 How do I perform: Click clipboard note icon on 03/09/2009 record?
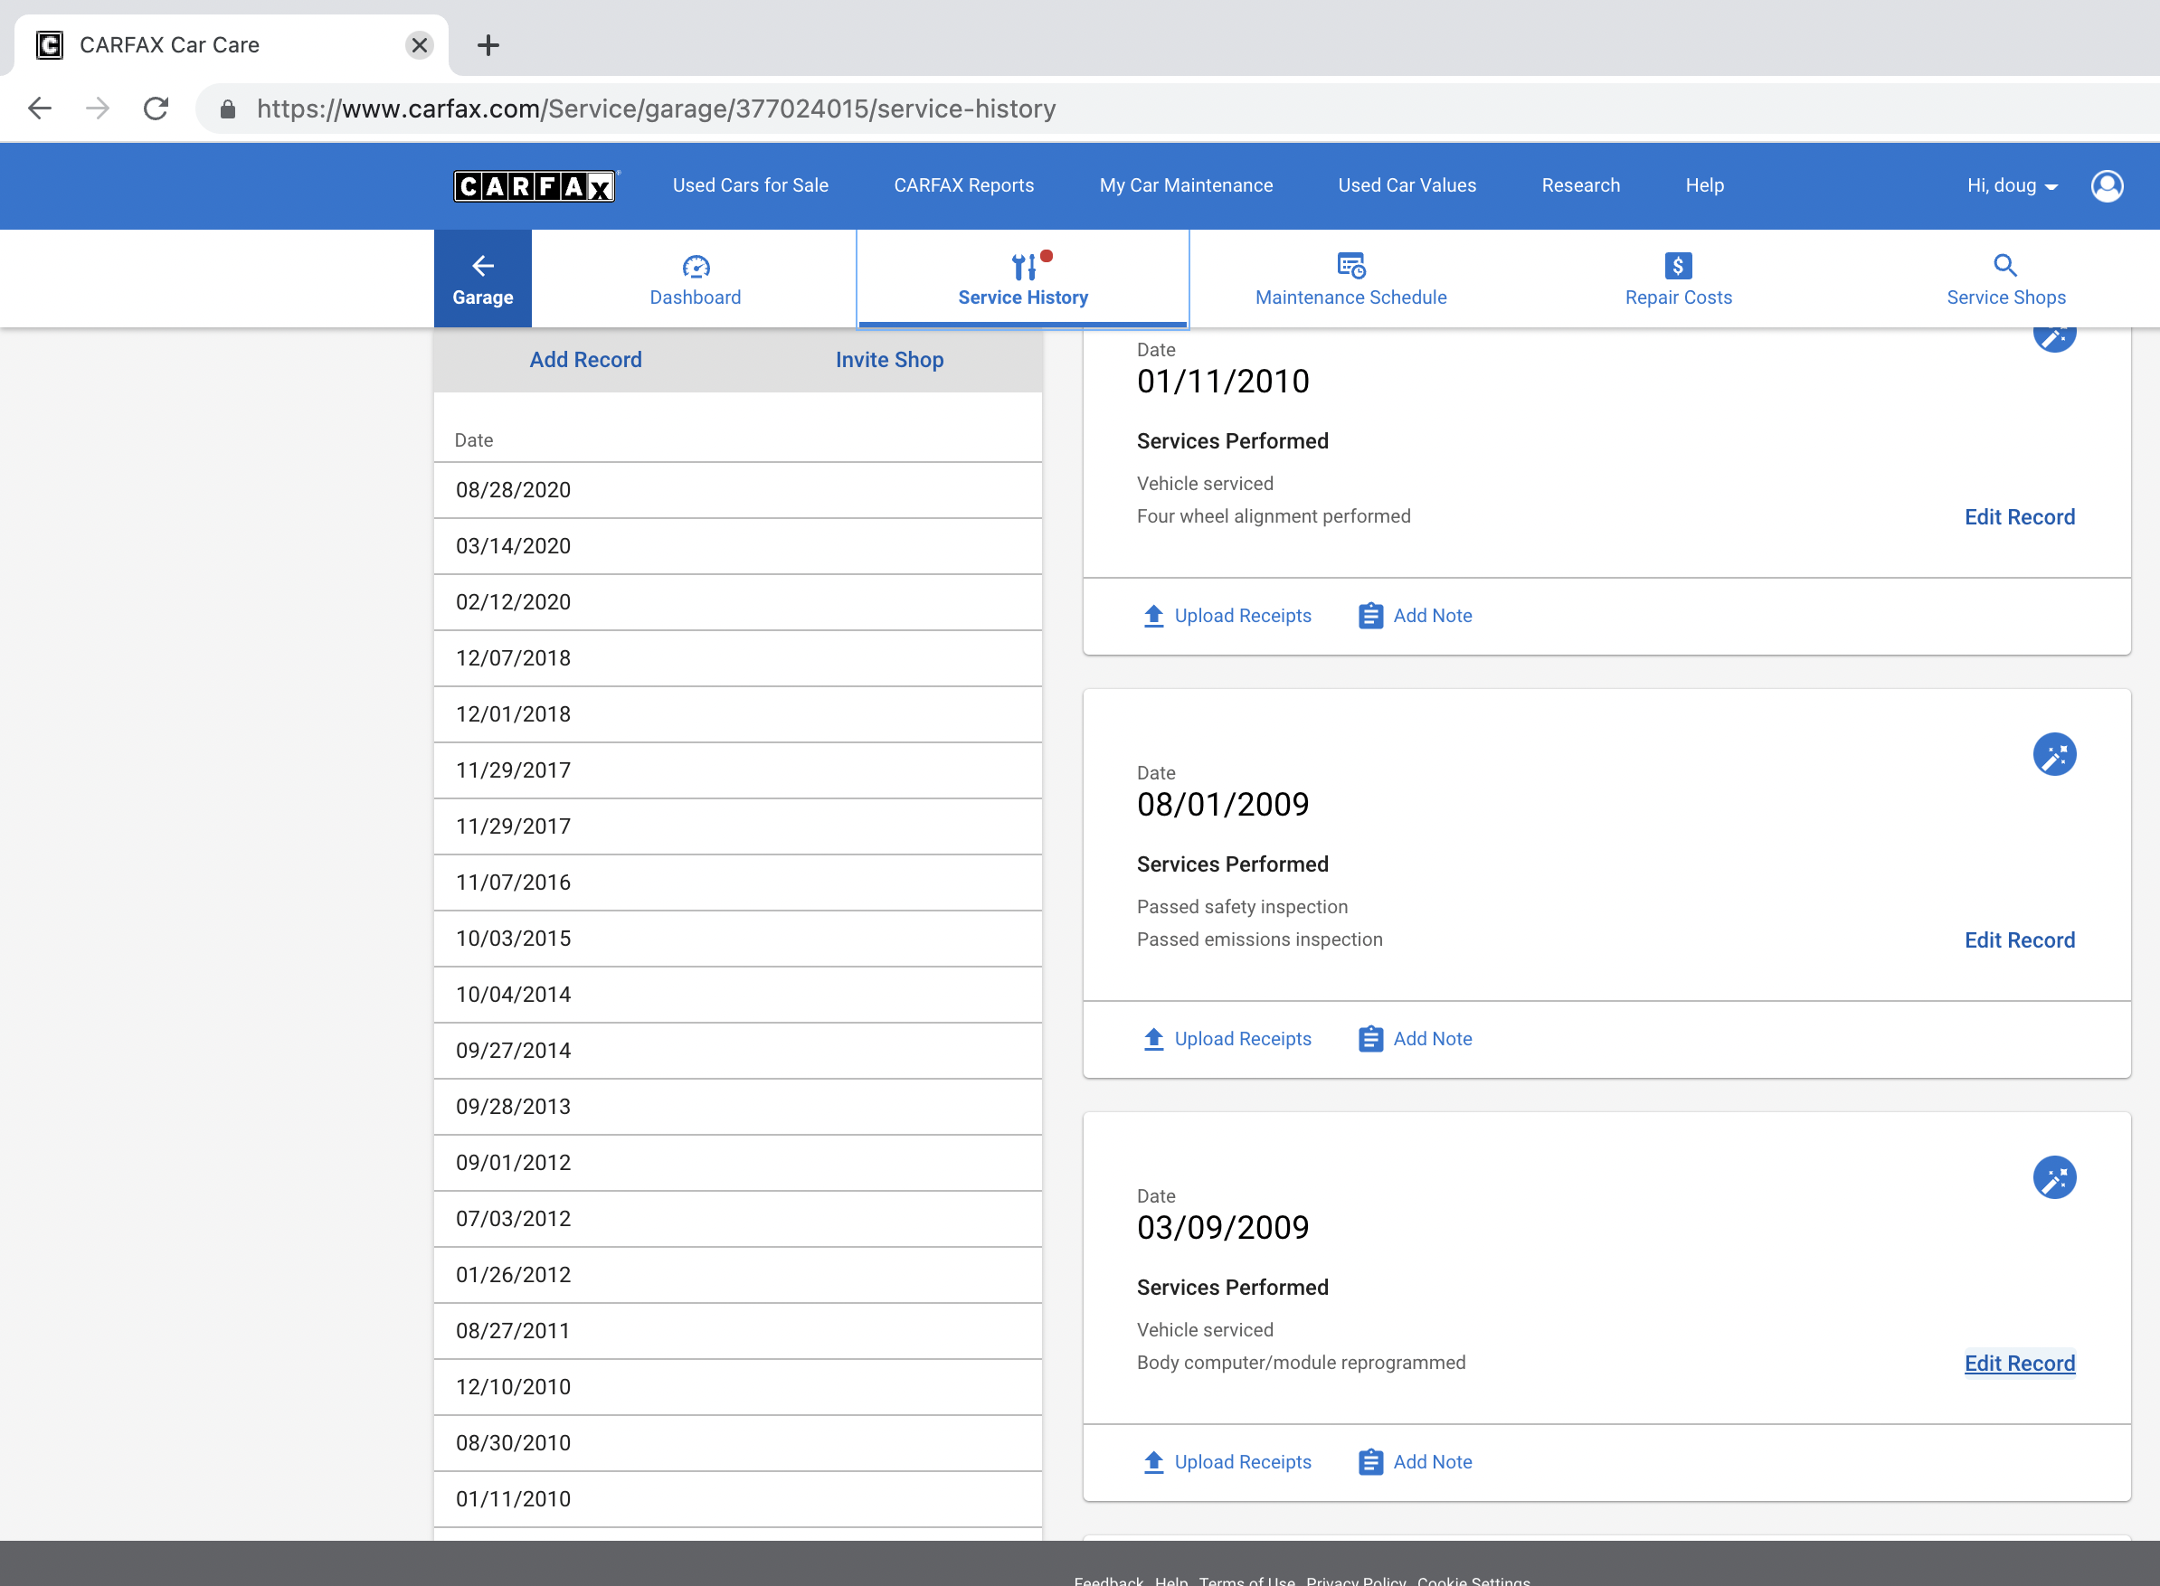pyautogui.click(x=1370, y=1462)
